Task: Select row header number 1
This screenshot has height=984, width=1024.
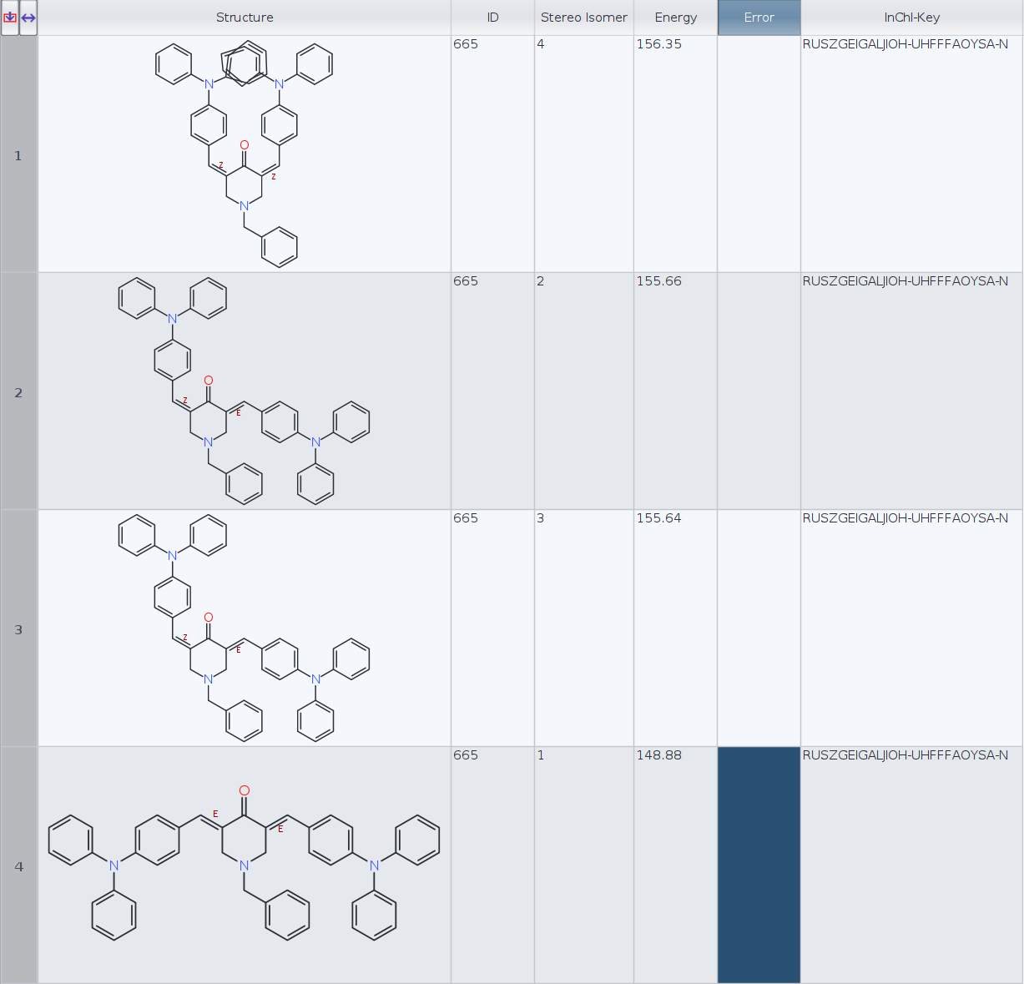Action: coord(18,155)
